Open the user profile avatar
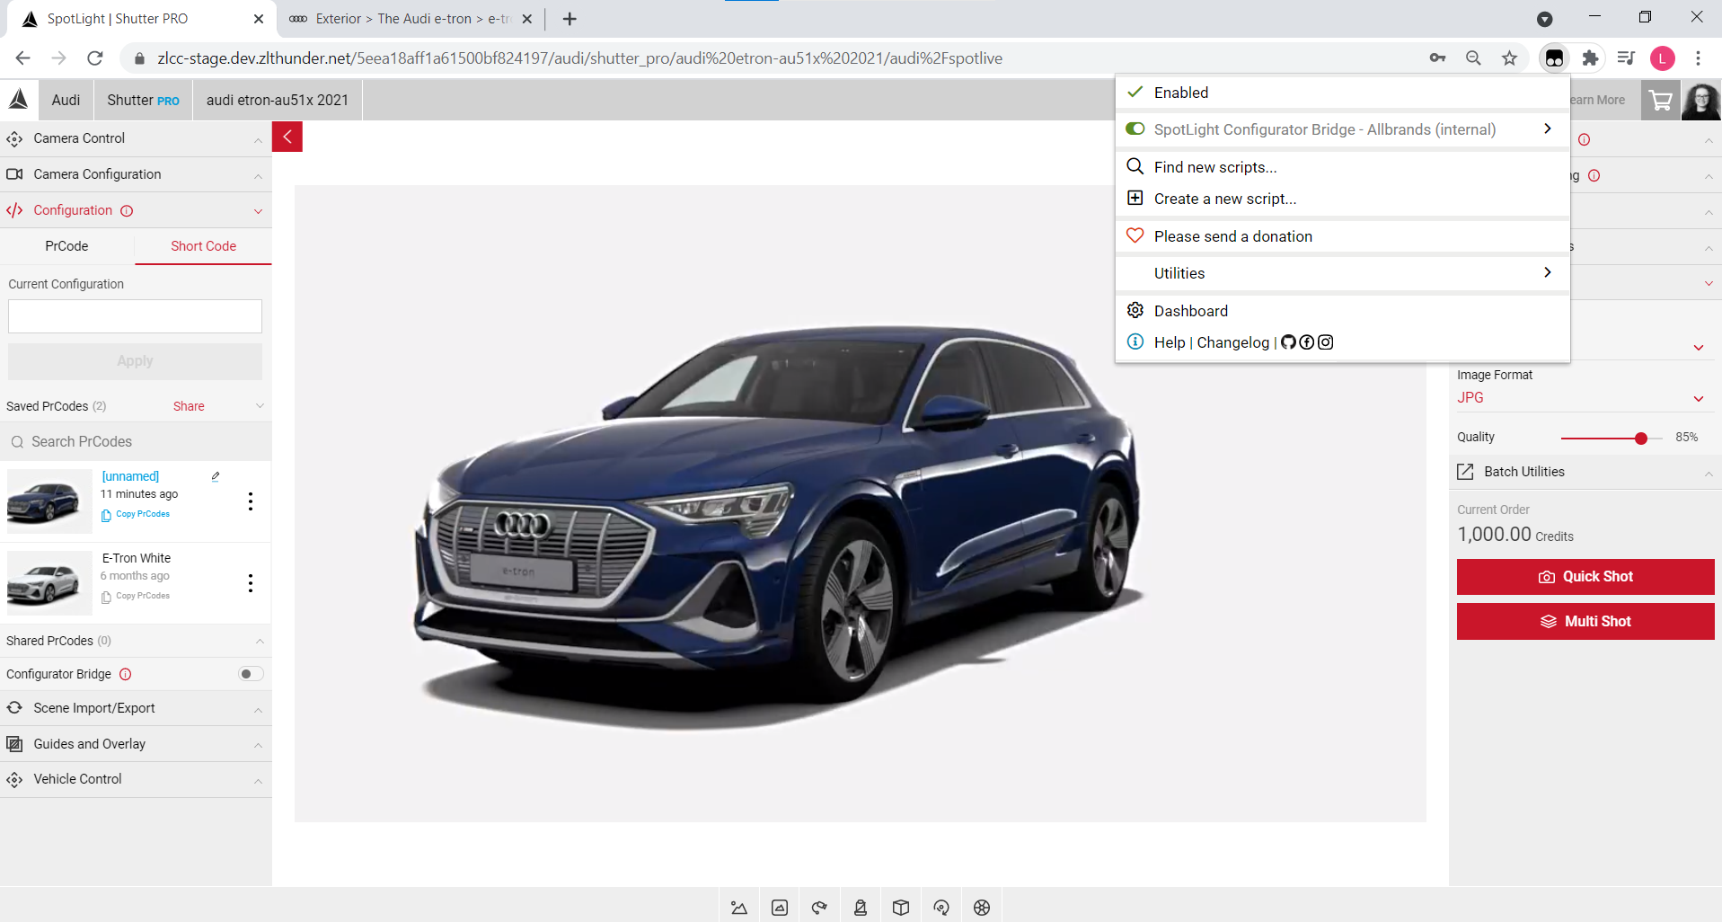1722x922 pixels. [x=1701, y=100]
